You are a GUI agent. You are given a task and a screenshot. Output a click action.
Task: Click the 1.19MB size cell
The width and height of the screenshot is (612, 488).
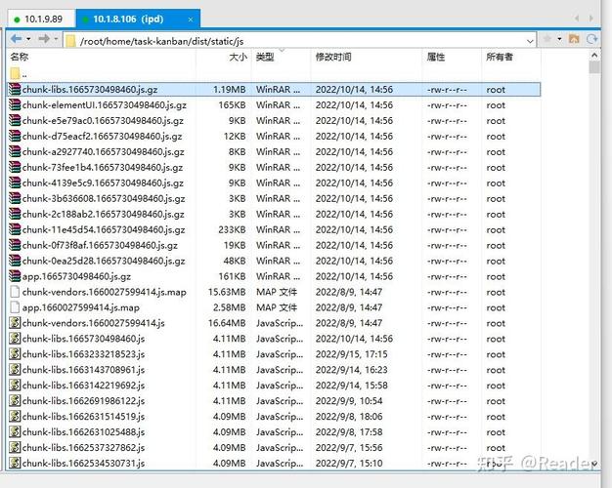(x=229, y=89)
